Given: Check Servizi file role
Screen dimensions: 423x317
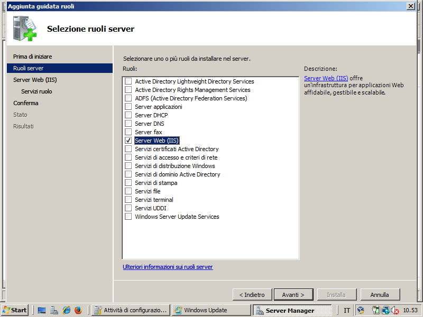Looking at the screenshot, I should coord(128,191).
